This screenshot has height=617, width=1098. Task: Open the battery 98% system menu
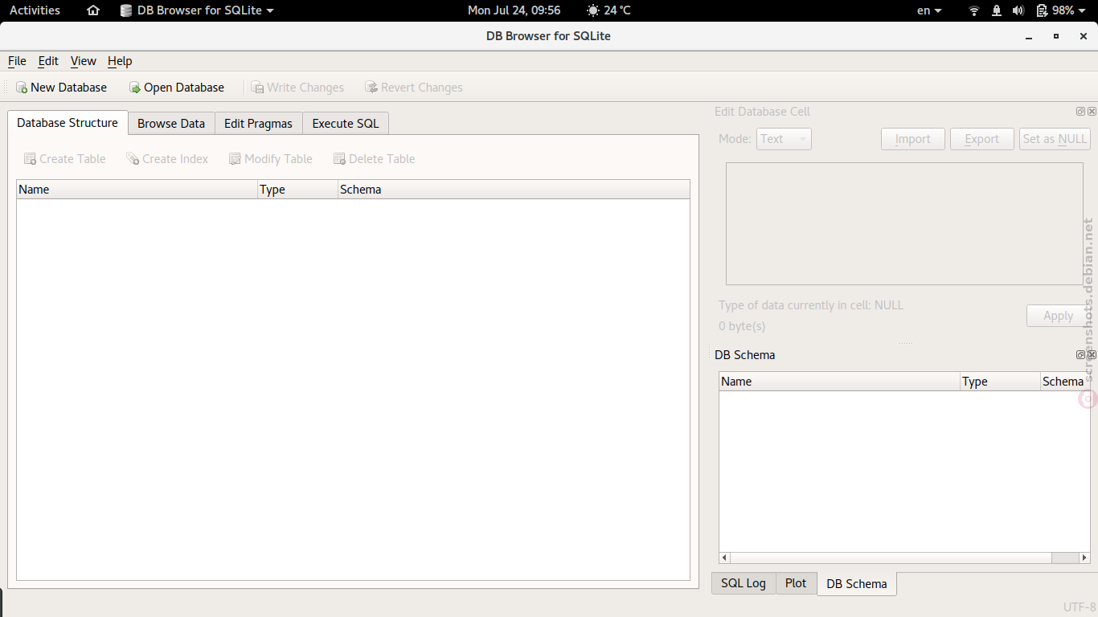pyautogui.click(x=1061, y=10)
